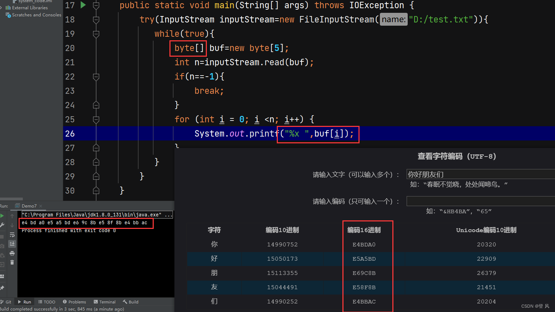This screenshot has height=312, width=555.
Task: Toggle scroll to end of console output
Action: click(12, 244)
